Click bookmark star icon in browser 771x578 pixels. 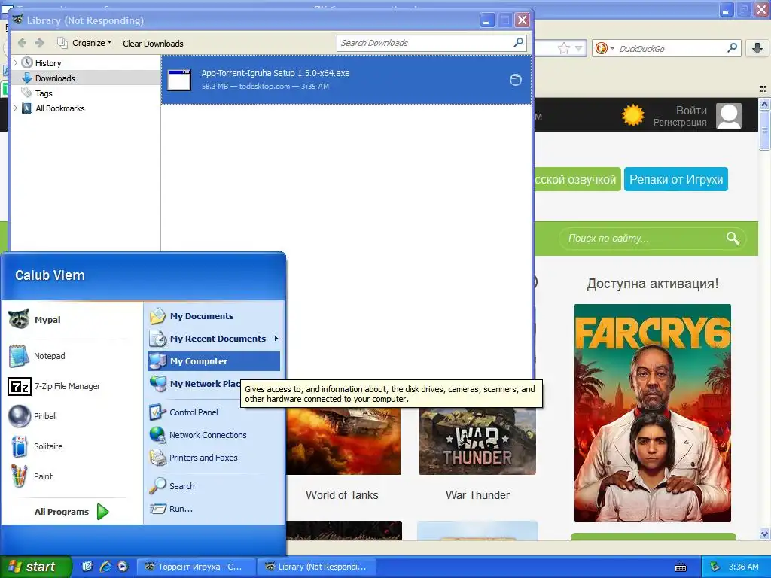click(563, 48)
